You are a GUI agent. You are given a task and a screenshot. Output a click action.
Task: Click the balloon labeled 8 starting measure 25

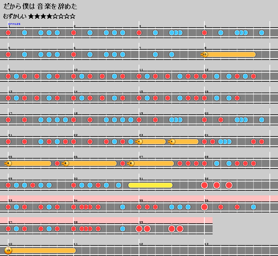pos(9,163)
